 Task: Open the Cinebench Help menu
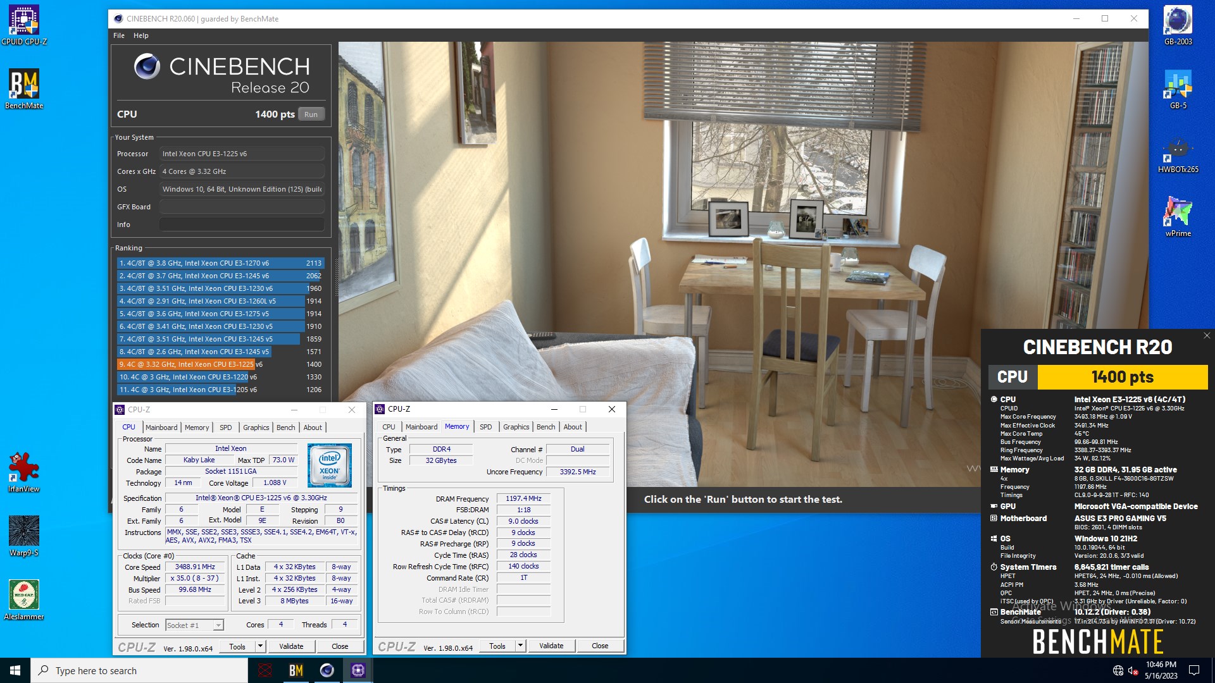(141, 35)
